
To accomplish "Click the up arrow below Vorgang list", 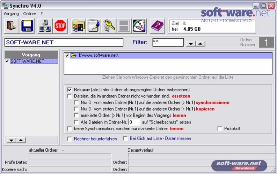I will (x=21, y=140).
